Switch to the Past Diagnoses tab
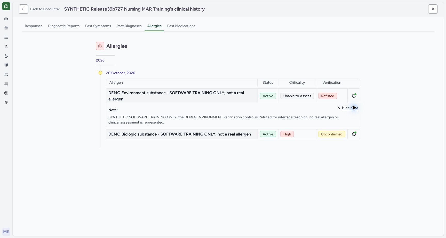Viewport: 446px width, 238px height. point(129,26)
